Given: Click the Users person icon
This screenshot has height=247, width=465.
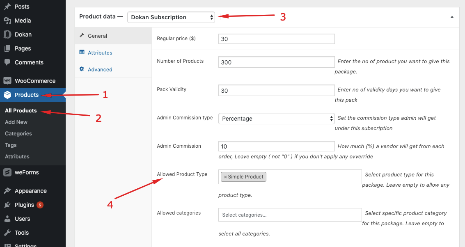Looking at the screenshot, I should pos(7,219).
